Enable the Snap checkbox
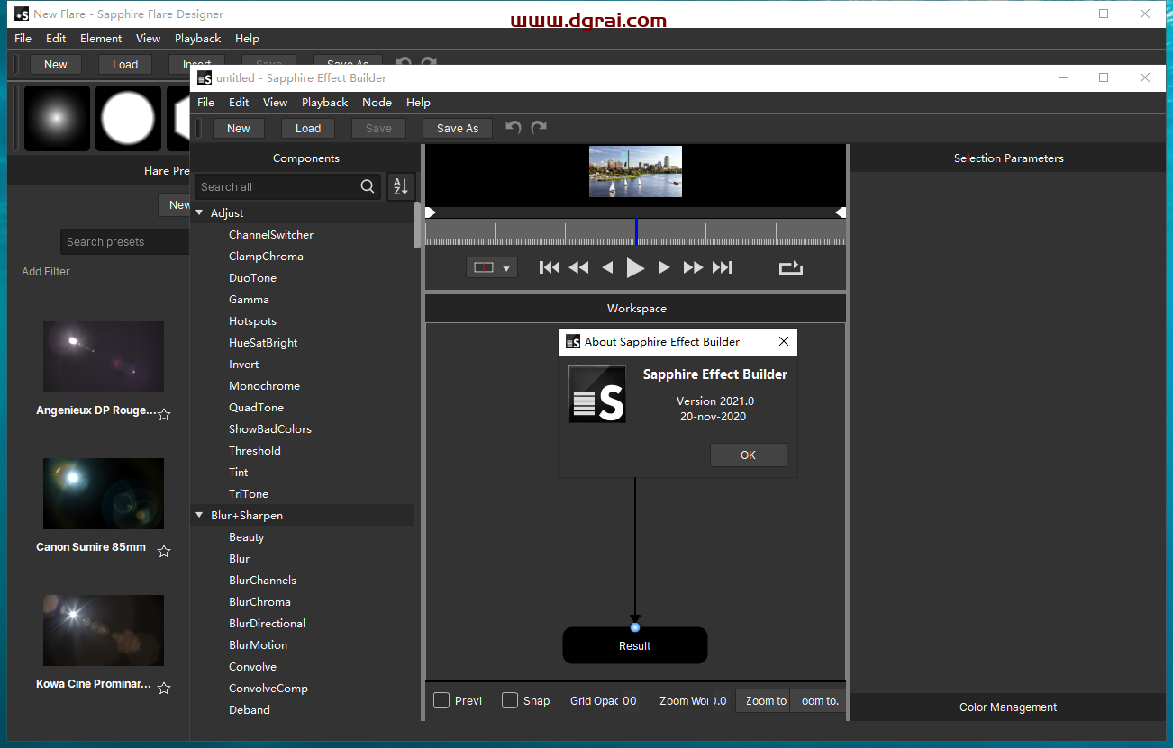The image size is (1173, 748). 510,700
